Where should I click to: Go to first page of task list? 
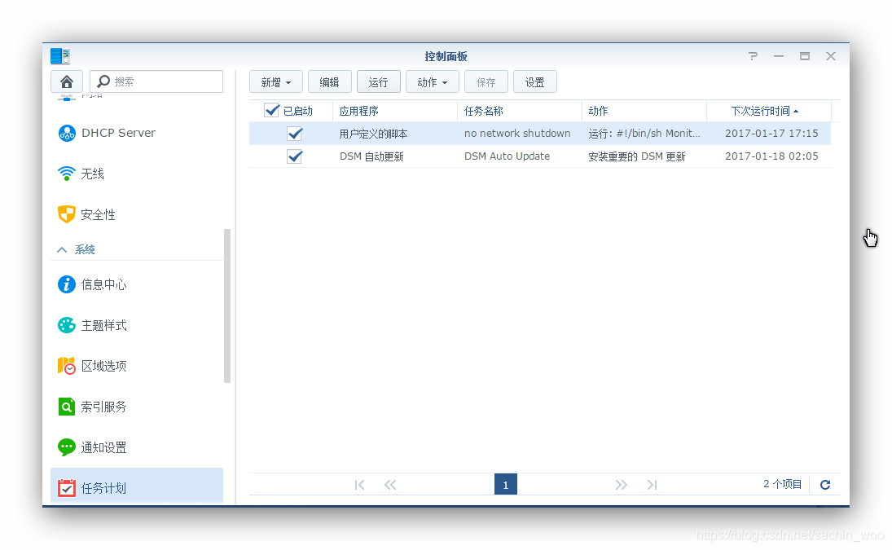coord(359,485)
